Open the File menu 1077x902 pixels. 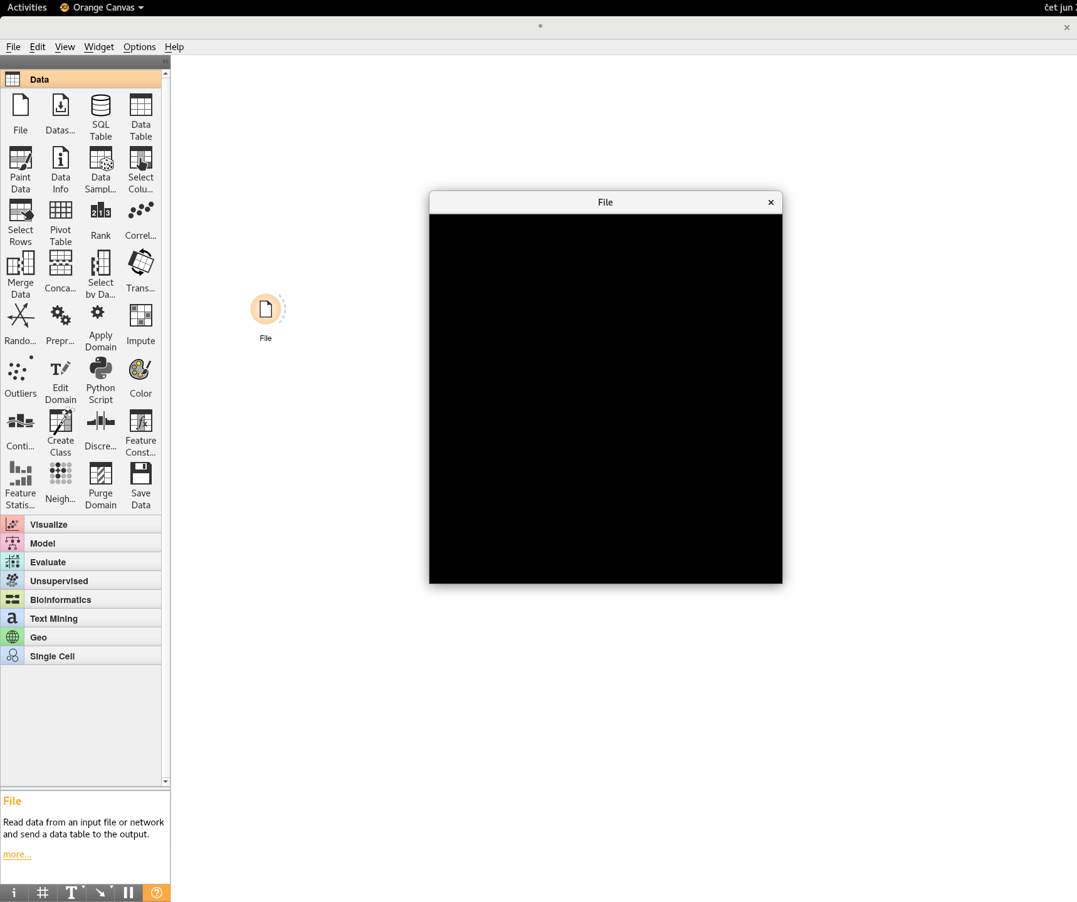pos(13,47)
